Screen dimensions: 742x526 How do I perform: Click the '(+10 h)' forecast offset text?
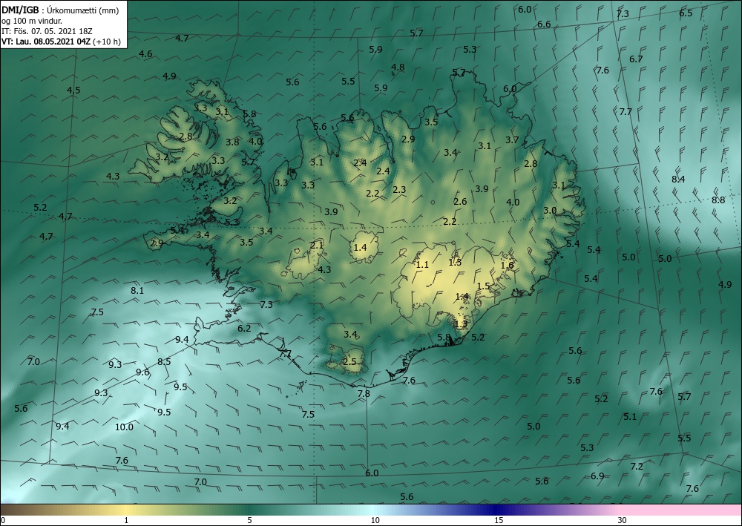(107, 42)
